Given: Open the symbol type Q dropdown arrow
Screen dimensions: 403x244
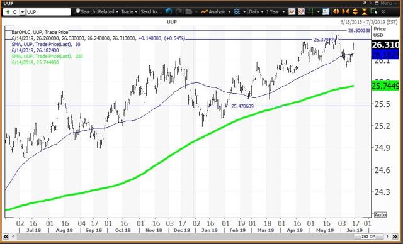Looking at the screenshot, I should point(23,12).
